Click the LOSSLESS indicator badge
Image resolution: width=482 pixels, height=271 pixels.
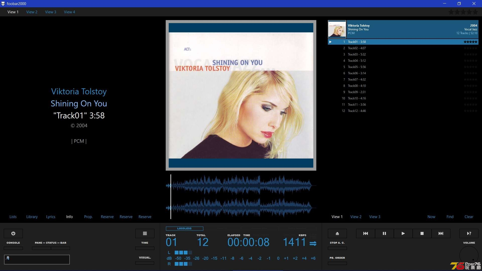tap(185, 229)
